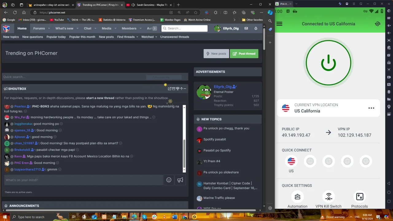Quick connect to the US server
Viewport: 393px width, 221px height.
pyautogui.click(x=291, y=161)
